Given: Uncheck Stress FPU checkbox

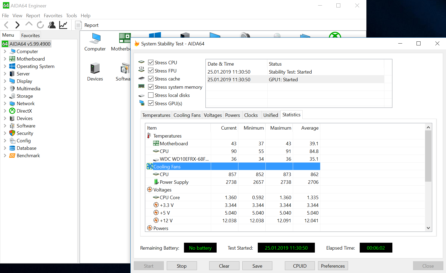Looking at the screenshot, I should click(x=151, y=71).
